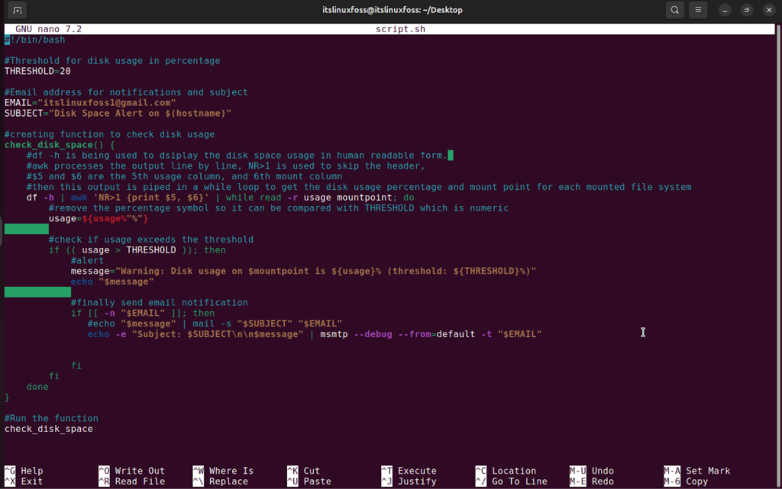Click the Location shortcut label

pos(506,471)
